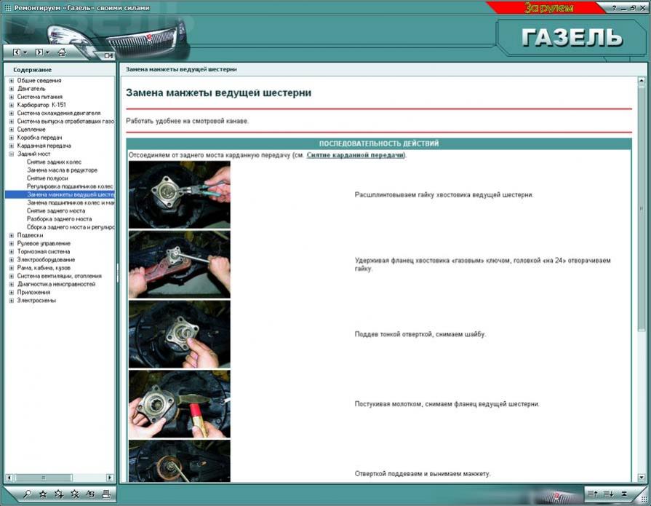This screenshot has width=651, height=506.
Task: Open the Регулировка подшипников колес topic
Action: 70,186
